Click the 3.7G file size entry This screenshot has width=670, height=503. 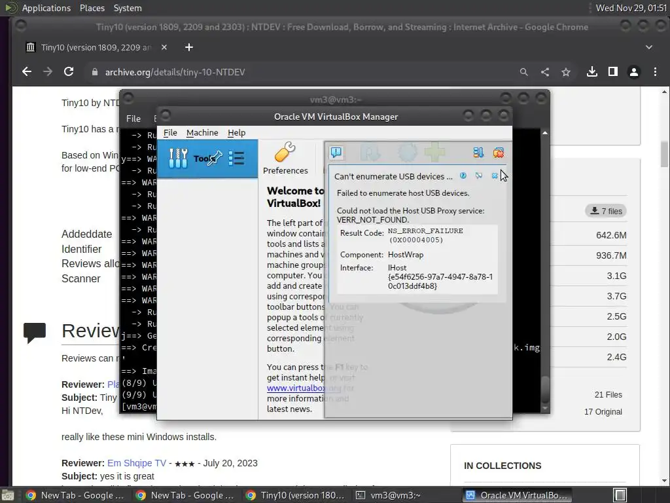point(616,296)
